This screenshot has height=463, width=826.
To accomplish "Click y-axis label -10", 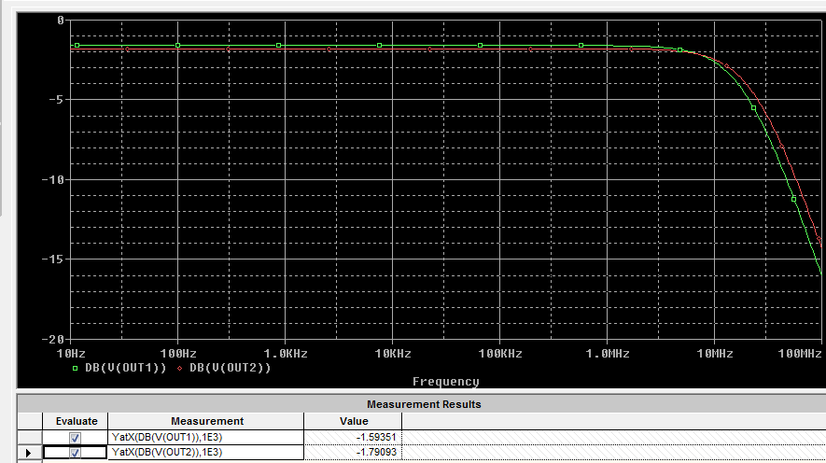I will click(53, 179).
